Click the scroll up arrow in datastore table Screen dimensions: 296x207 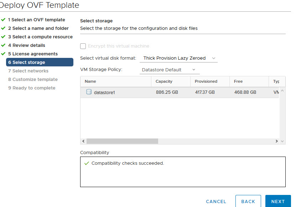point(282,90)
